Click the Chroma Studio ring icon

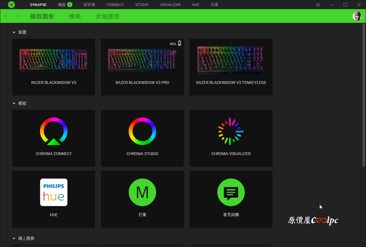tap(142, 131)
